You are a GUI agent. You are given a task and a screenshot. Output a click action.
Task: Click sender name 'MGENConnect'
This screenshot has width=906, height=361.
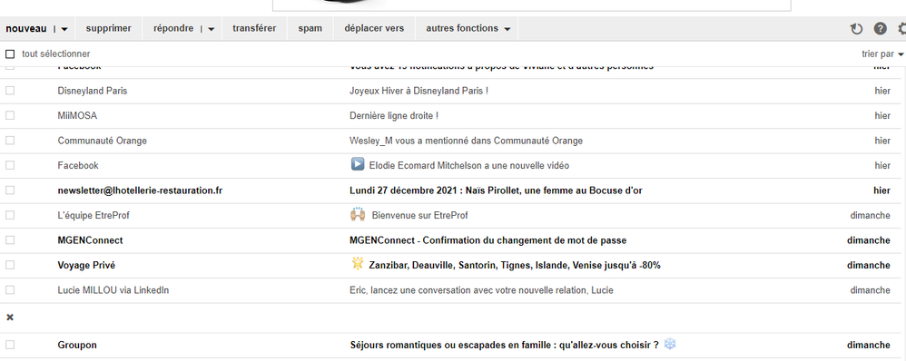[90, 239]
